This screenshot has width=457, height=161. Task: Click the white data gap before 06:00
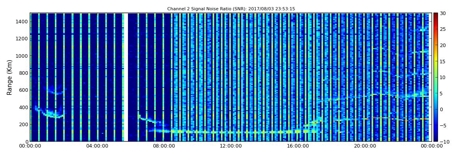click(x=126, y=77)
